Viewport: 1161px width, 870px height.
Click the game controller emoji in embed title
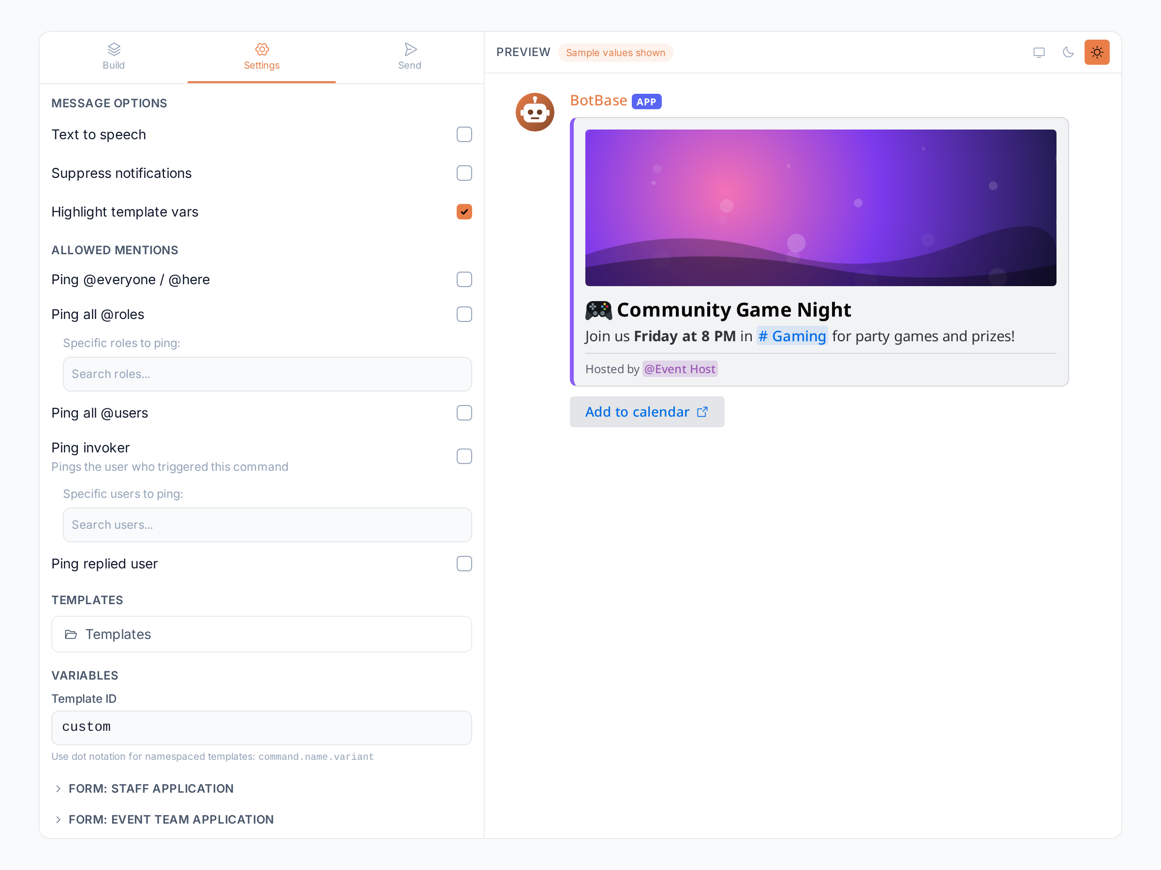(x=598, y=310)
